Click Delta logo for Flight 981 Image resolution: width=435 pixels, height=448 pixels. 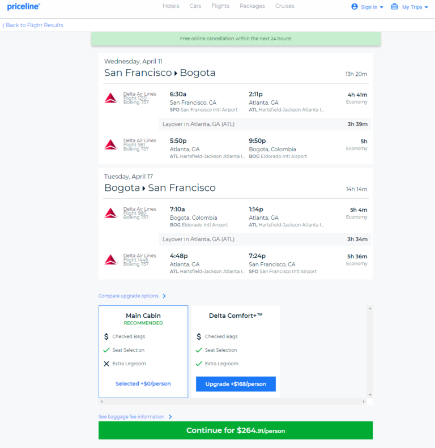click(x=111, y=144)
